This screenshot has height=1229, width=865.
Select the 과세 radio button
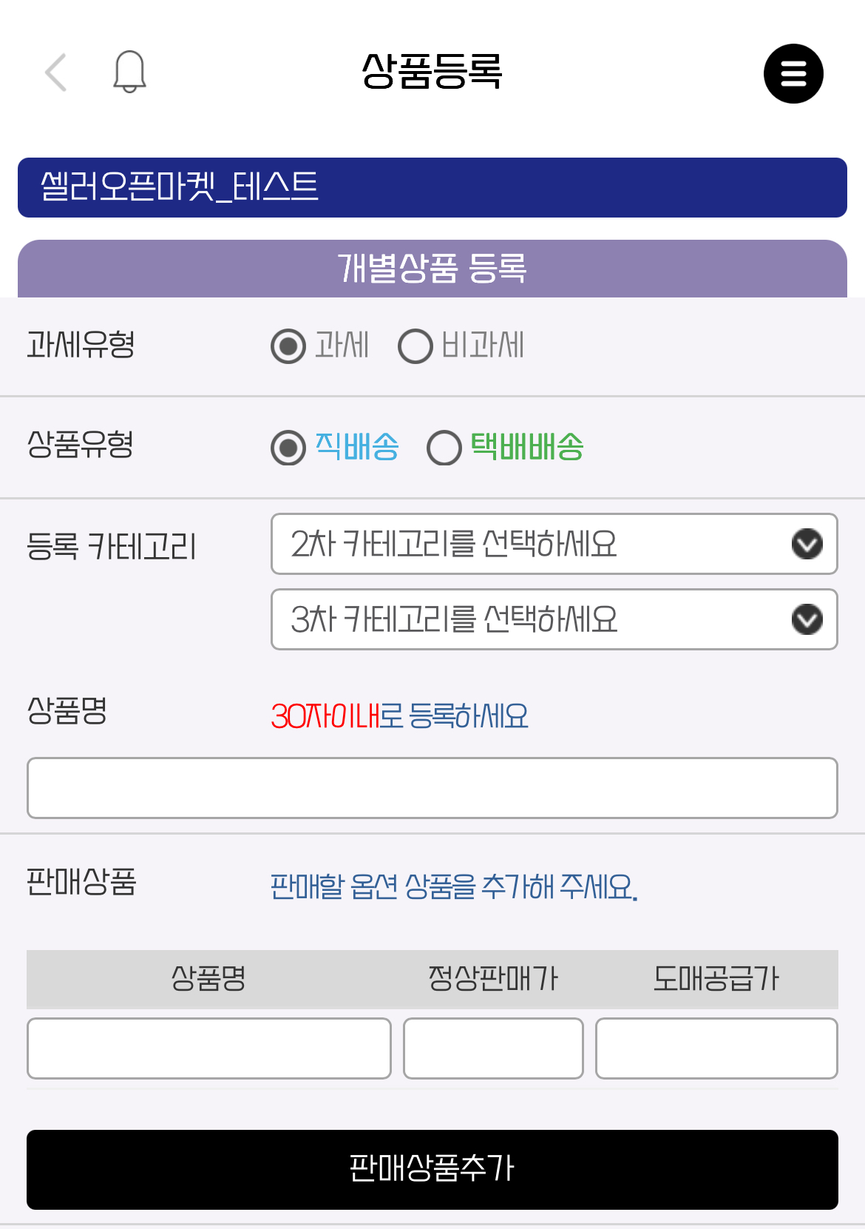288,346
